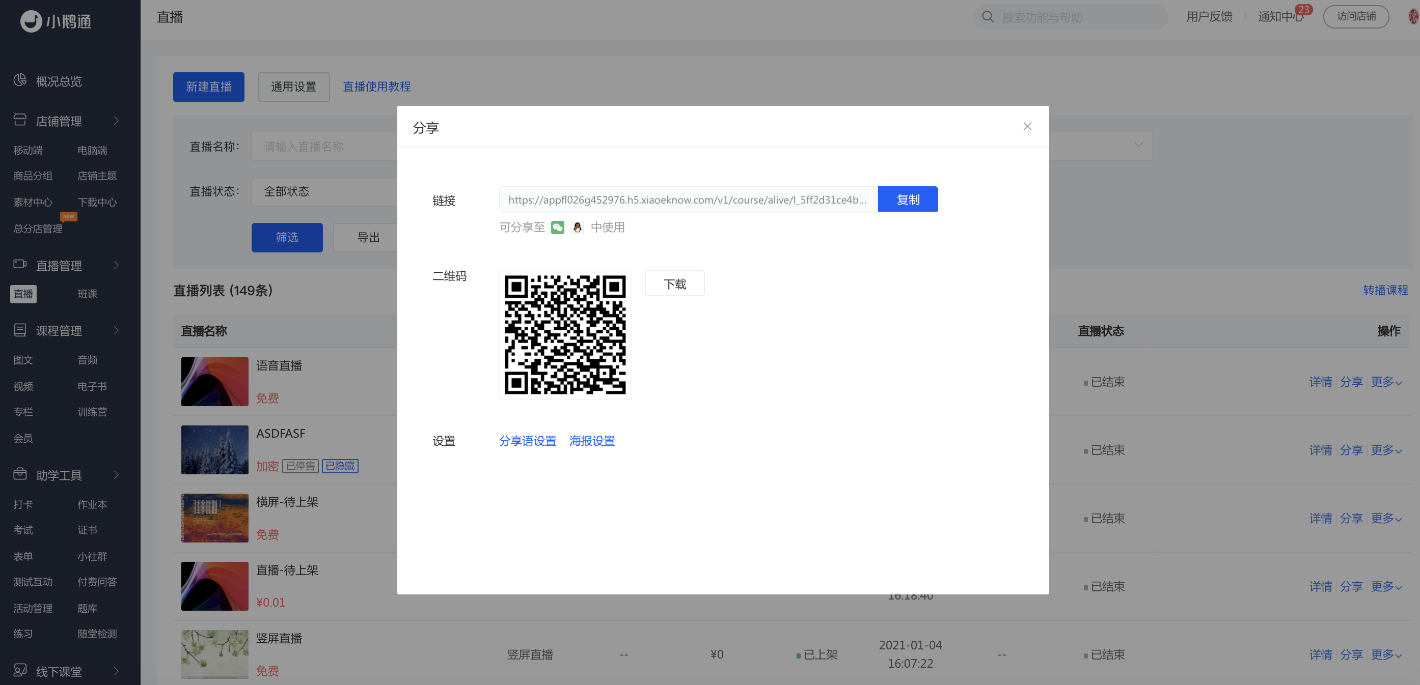Open 通知中心 in the top bar

[x=1280, y=16]
